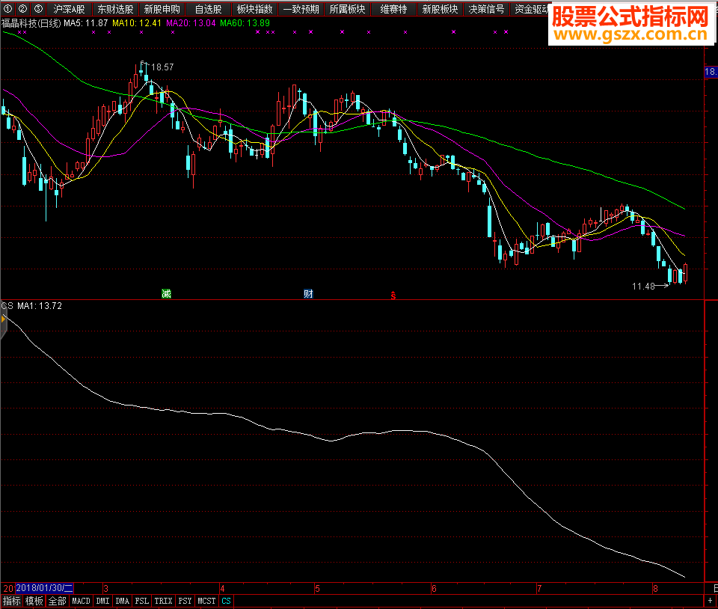Click the MA5: 11.87 indicator label
718x609 pixels.
click(85, 23)
